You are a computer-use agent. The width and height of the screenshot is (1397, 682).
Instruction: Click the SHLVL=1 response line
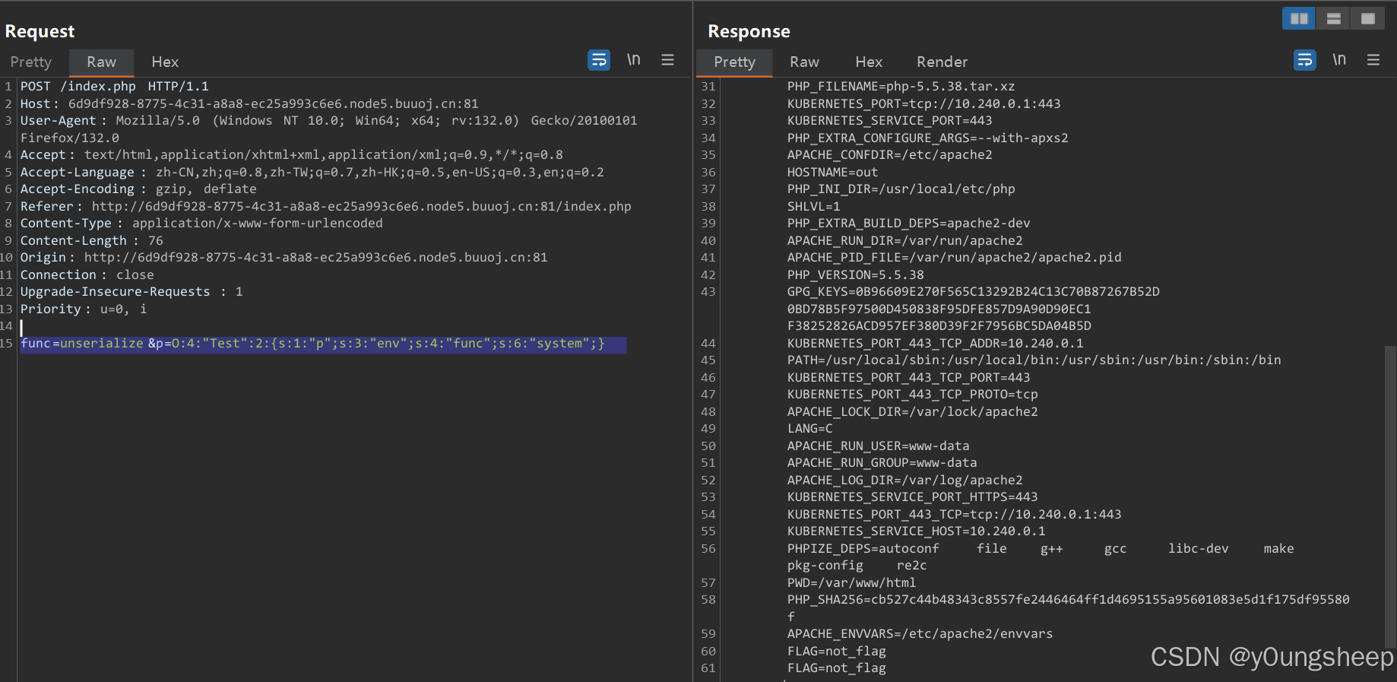[813, 207]
